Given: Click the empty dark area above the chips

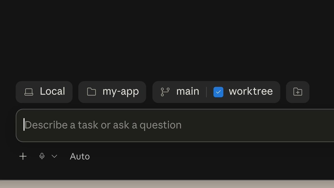Looking at the screenshot, I should [167, 39].
